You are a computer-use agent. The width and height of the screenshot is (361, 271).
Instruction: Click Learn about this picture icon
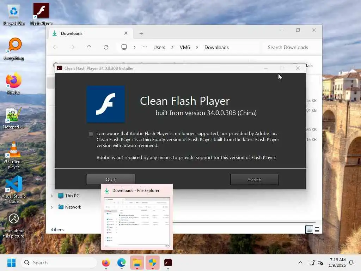tap(14, 225)
